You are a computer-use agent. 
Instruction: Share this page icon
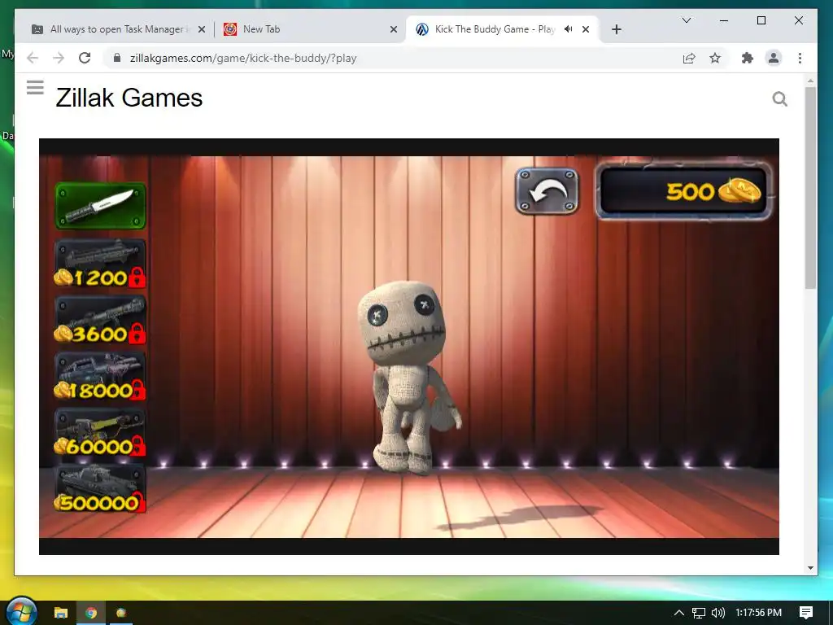689,58
